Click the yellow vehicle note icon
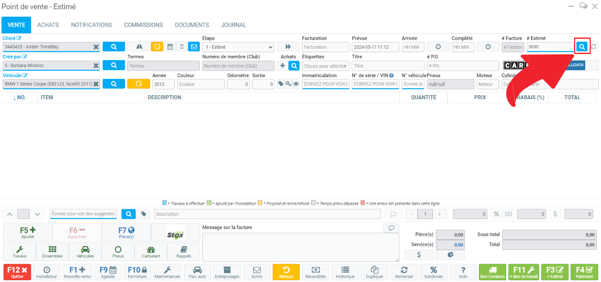The height and width of the screenshot is (282, 601). pyautogui.click(x=138, y=84)
